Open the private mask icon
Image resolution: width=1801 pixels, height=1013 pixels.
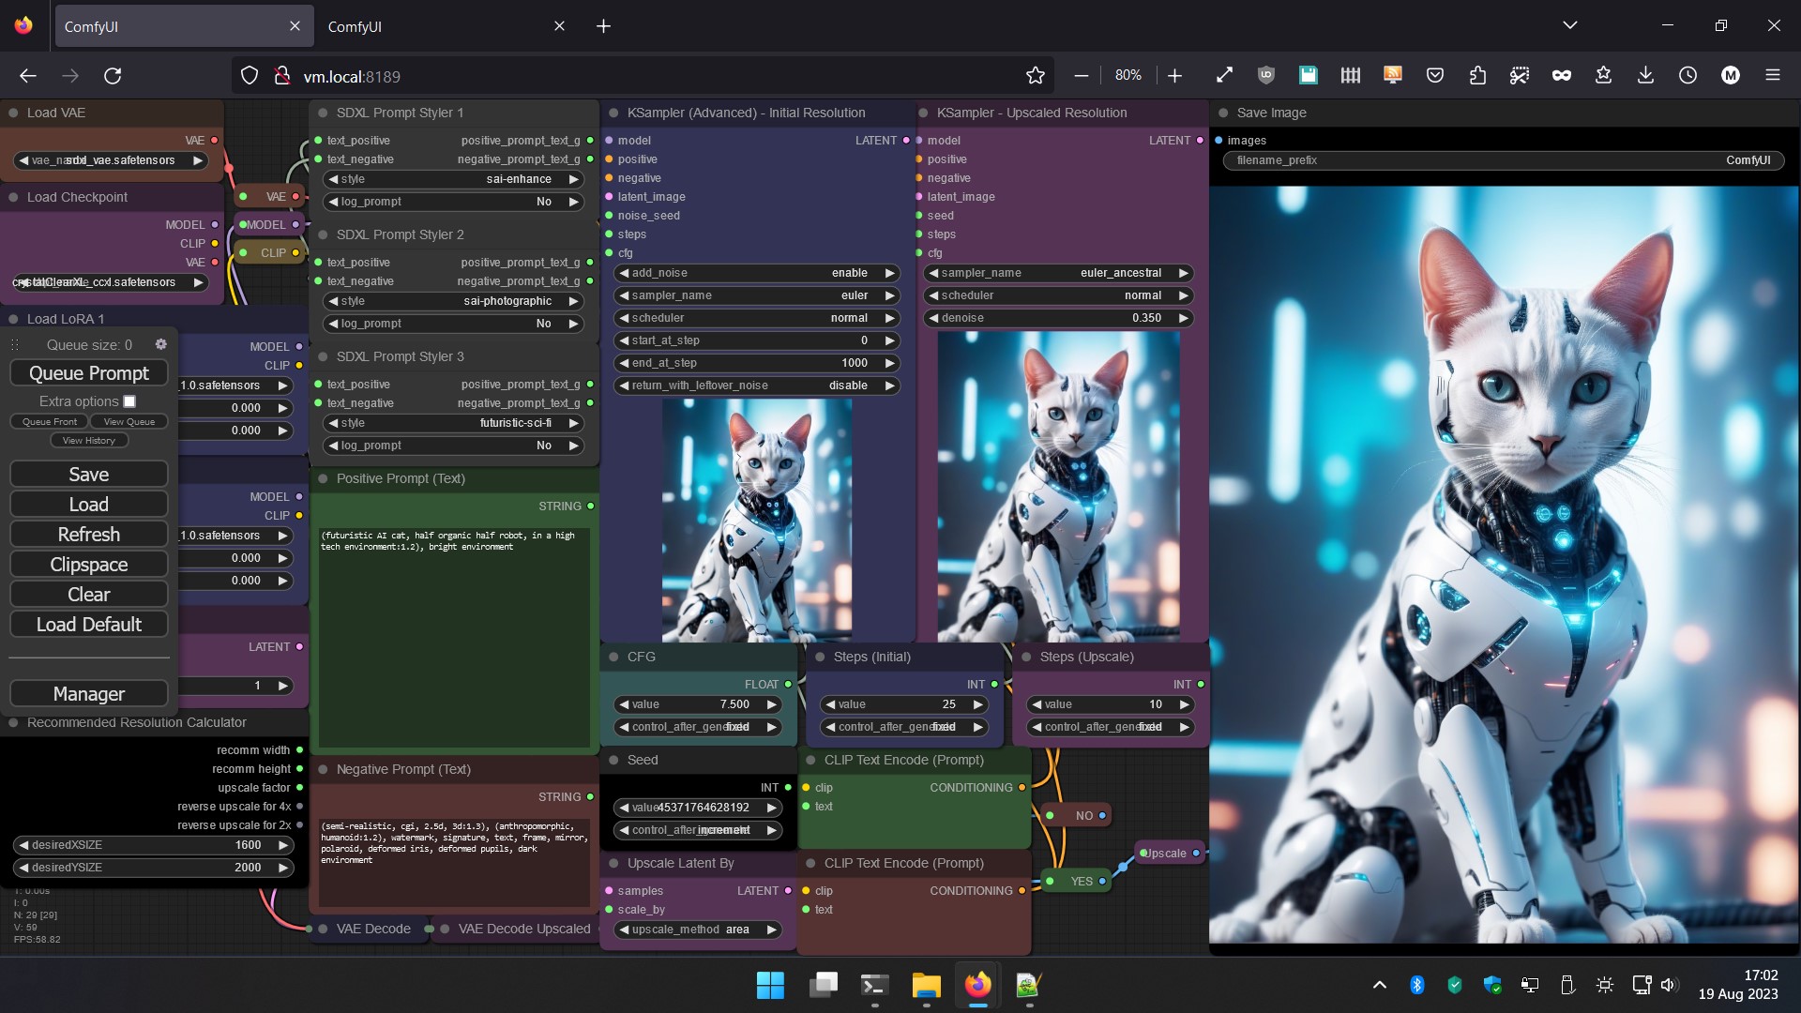[1562, 76]
